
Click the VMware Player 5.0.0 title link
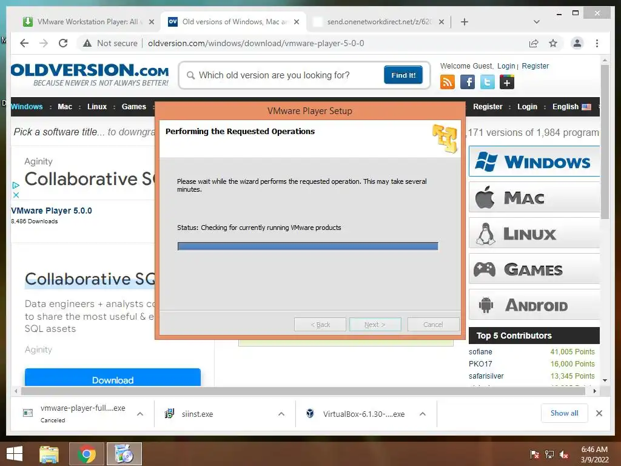[x=52, y=211]
